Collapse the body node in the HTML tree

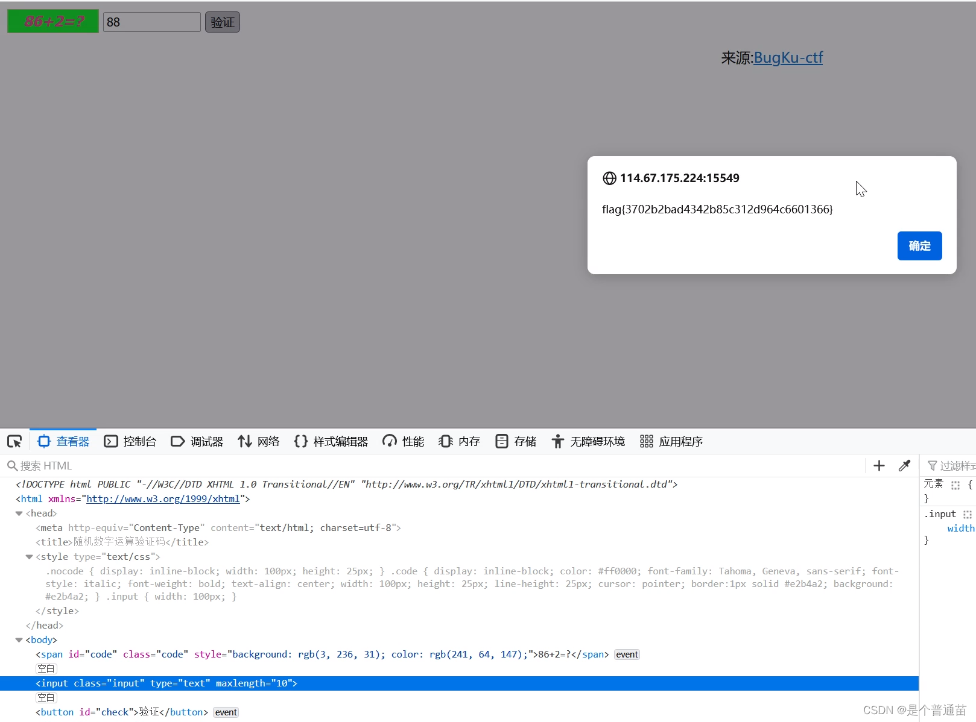tap(19, 640)
